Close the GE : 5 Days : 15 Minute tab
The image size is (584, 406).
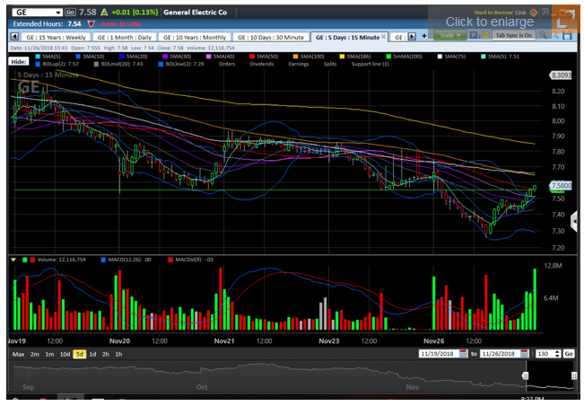[x=383, y=37]
